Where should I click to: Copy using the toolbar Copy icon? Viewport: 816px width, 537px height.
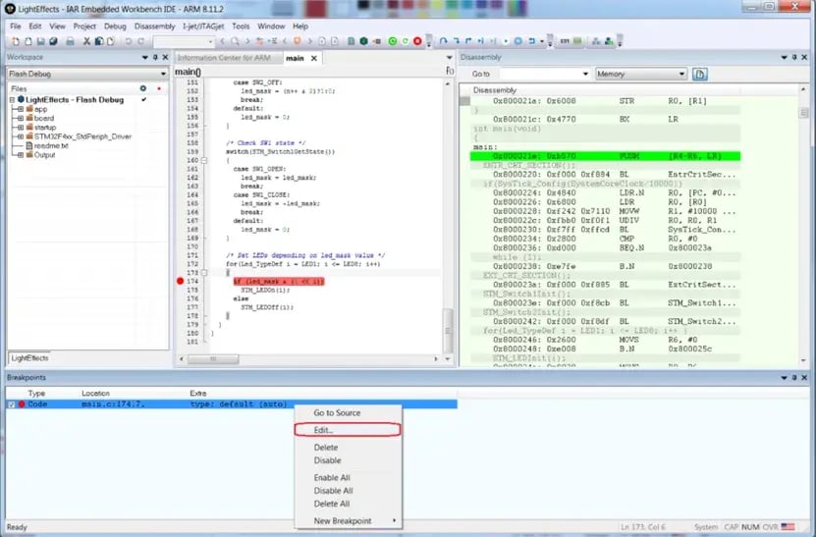click(x=98, y=41)
